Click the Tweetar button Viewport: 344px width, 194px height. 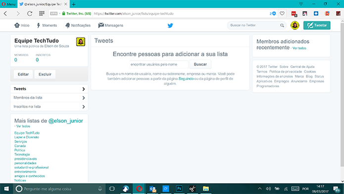pyautogui.click(x=317, y=25)
